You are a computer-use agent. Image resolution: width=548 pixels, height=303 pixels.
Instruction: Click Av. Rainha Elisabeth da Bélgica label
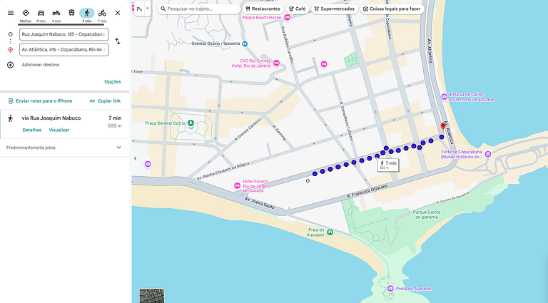(223, 171)
